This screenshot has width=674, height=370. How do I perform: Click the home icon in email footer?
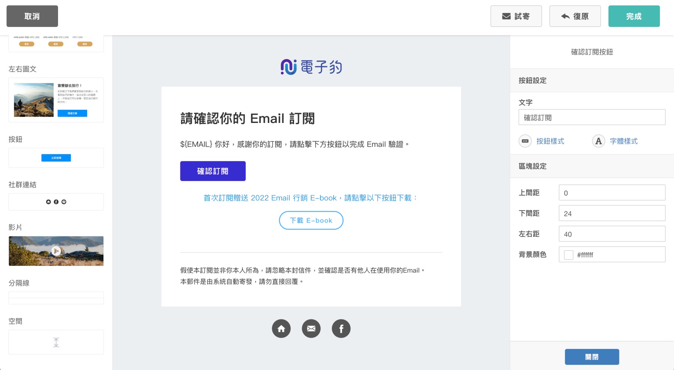pos(281,329)
